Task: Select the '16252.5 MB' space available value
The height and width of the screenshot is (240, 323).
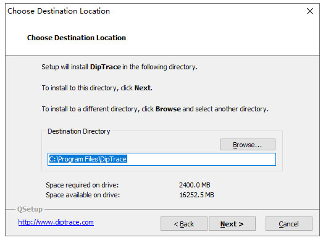Action: tap(196, 195)
